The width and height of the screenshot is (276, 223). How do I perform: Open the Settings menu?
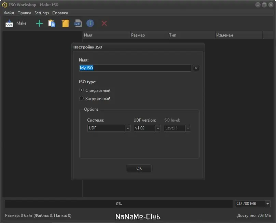[x=41, y=13]
